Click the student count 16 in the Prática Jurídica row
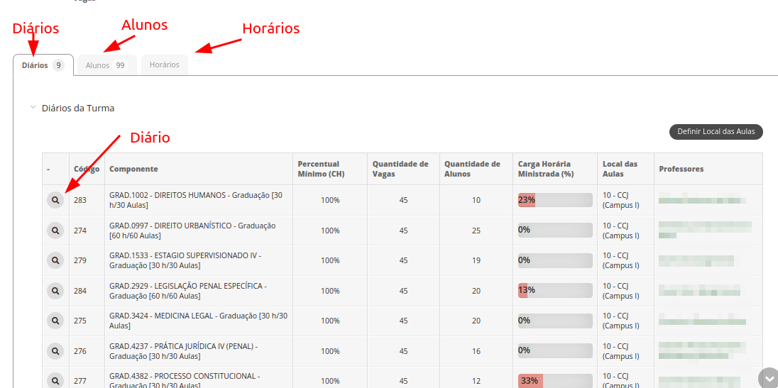Screen dimensions: 778x388 pos(476,351)
